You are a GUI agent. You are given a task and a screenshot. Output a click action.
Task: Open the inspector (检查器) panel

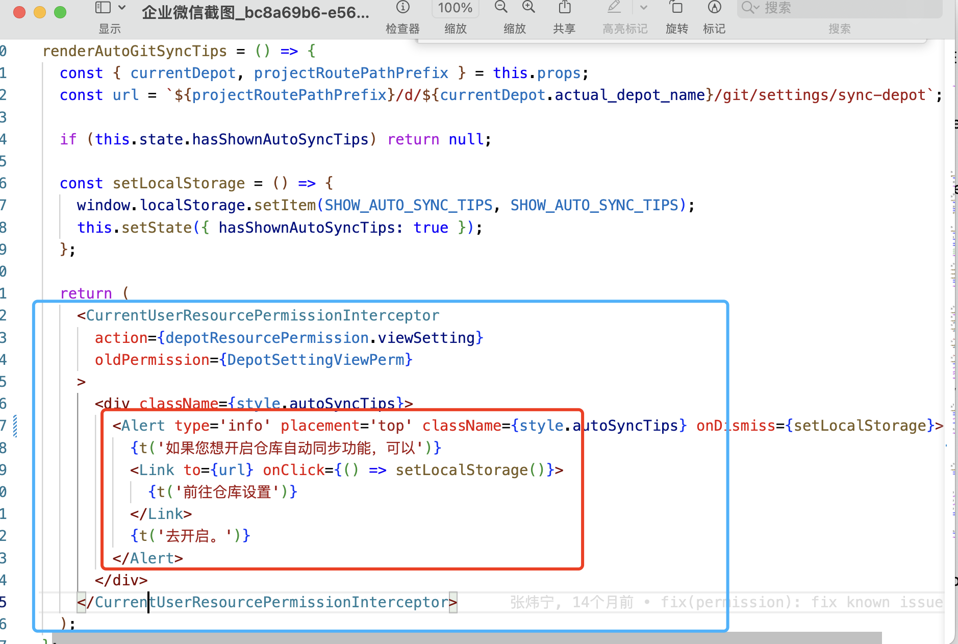[x=402, y=8]
